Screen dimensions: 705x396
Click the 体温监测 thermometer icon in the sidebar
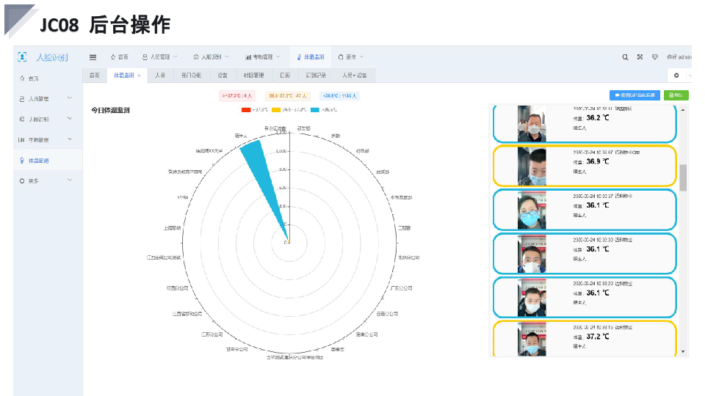point(22,160)
